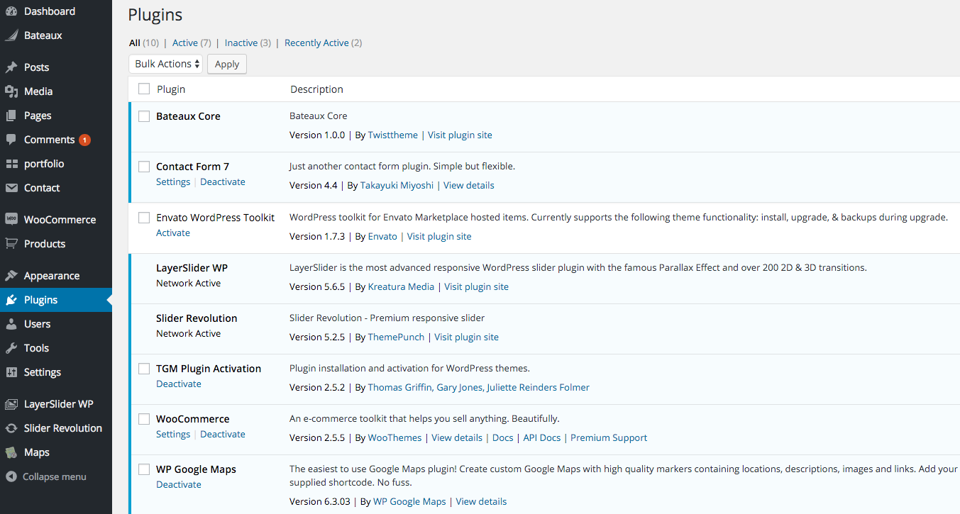Open WooCommerce plugin Settings link

pyautogui.click(x=173, y=434)
